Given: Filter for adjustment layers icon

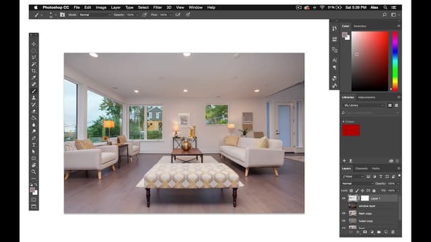Looking at the screenshot, I should pyautogui.click(x=374, y=176).
